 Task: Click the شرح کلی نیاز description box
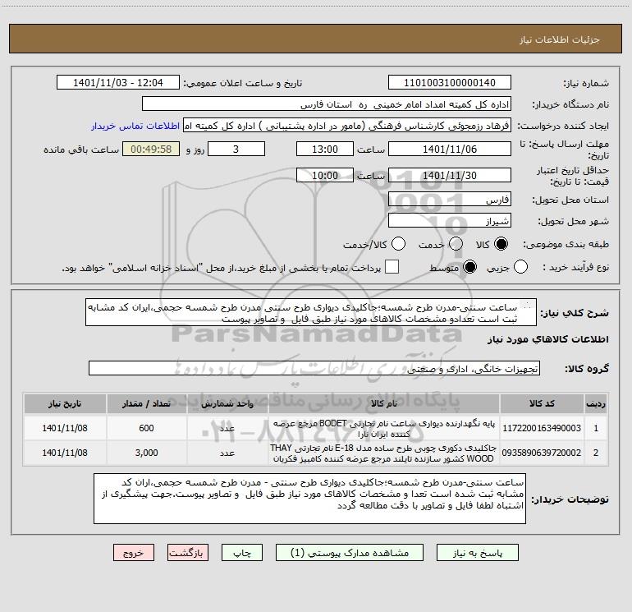click(311, 313)
